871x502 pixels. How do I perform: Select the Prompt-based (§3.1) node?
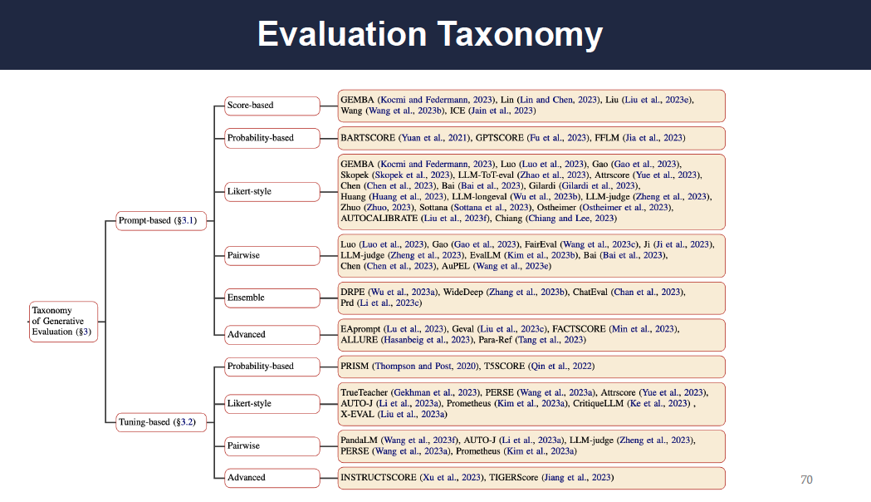click(161, 220)
